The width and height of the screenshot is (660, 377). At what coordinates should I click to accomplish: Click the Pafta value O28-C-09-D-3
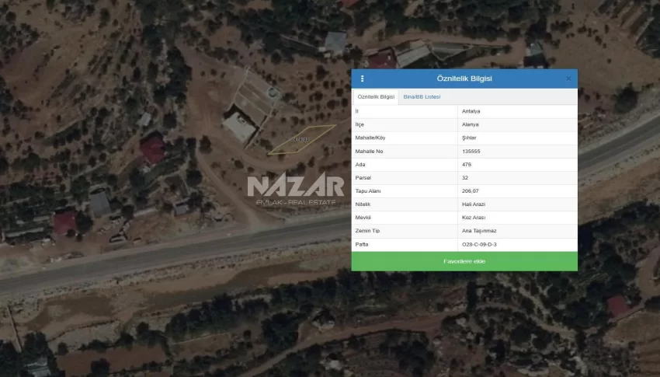click(x=479, y=244)
